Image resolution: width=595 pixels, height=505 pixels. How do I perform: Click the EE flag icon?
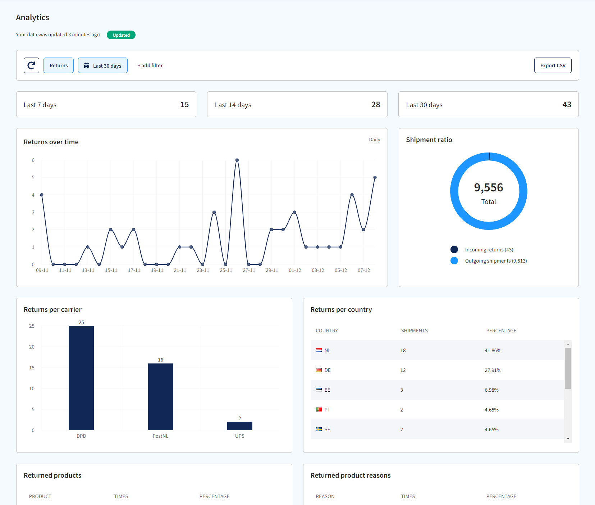(x=319, y=390)
